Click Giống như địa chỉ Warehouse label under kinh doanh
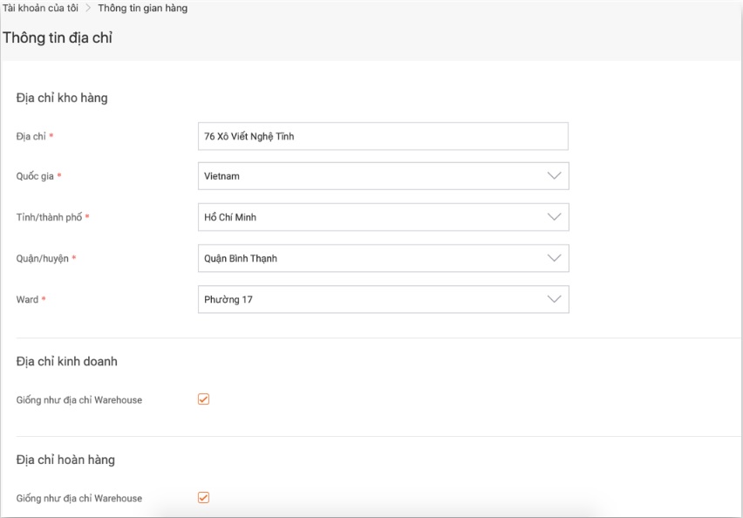The height and width of the screenshot is (518, 743). click(x=79, y=400)
